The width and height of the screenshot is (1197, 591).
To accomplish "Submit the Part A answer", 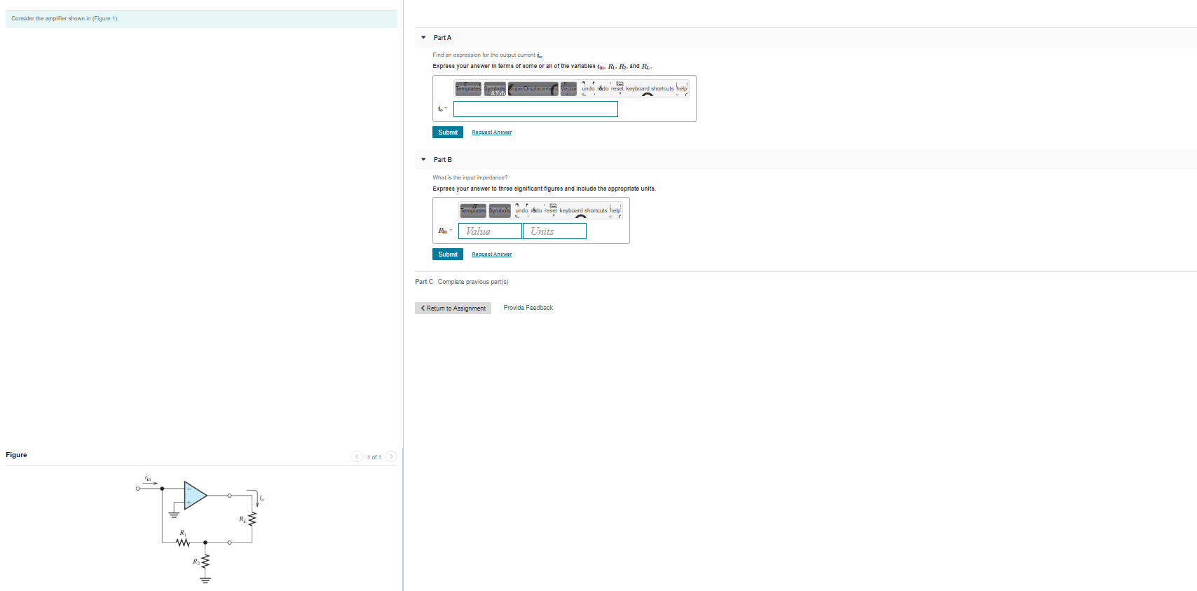I will point(448,133).
